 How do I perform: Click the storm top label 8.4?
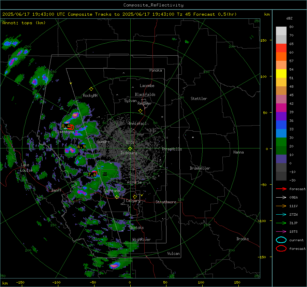[65, 126]
